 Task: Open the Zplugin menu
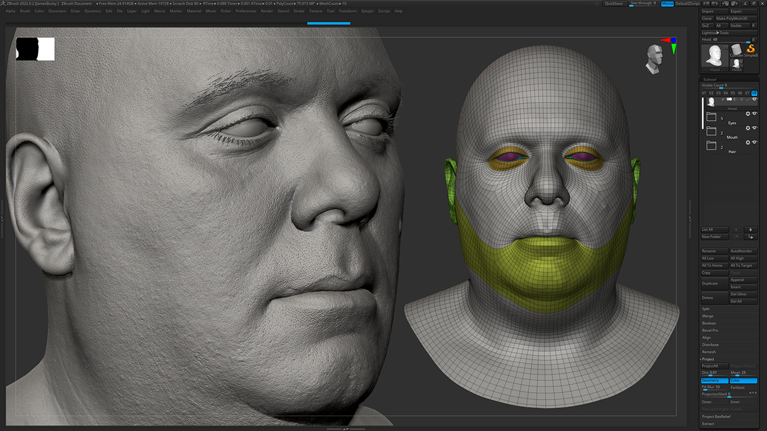click(366, 11)
